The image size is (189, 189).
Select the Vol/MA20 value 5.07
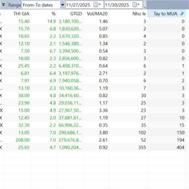click(x=103, y=29)
